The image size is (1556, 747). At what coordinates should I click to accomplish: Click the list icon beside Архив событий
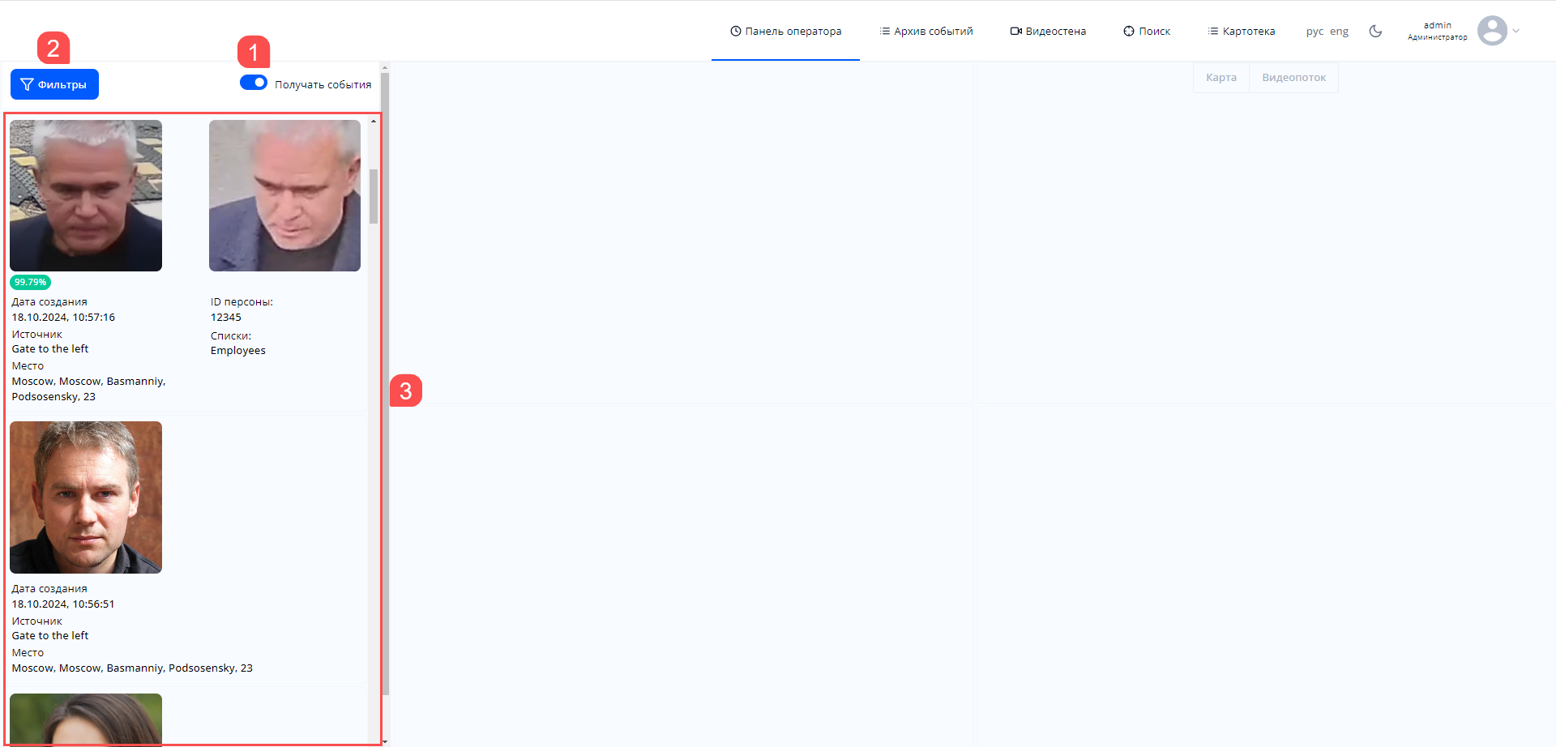coord(885,32)
